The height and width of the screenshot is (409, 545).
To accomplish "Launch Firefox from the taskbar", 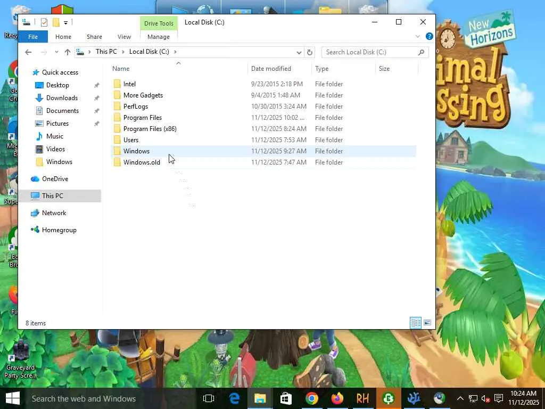I will 337,398.
